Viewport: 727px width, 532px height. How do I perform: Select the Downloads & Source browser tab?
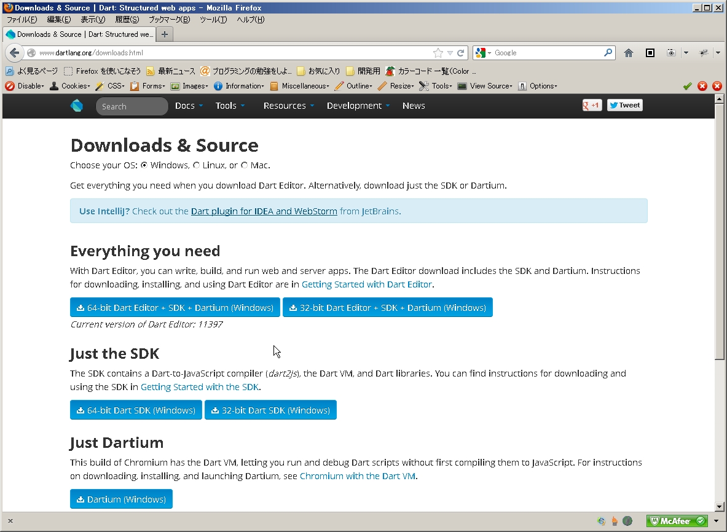(79, 34)
